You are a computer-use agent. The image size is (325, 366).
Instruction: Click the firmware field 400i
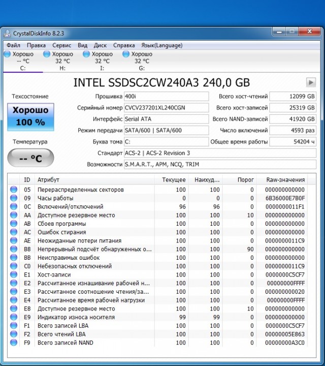coord(166,97)
